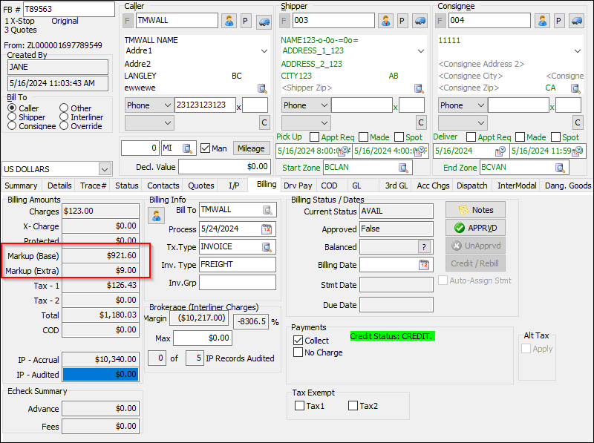Open the Caller contact person icon
Viewport: 594px width, 443px height.
click(229, 22)
